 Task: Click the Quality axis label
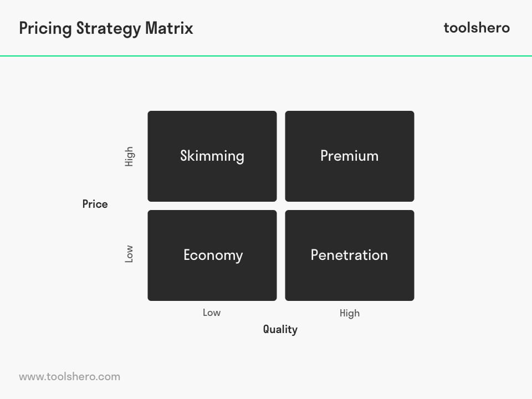click(x=280, y=329)
